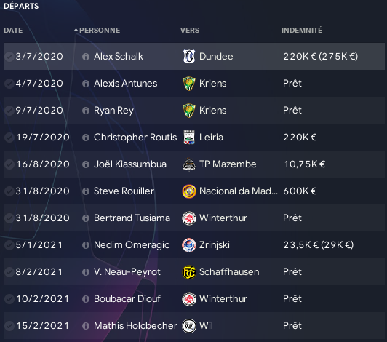
Task: Click the Zrinjski club badge
Action: (x=189, y=245)
